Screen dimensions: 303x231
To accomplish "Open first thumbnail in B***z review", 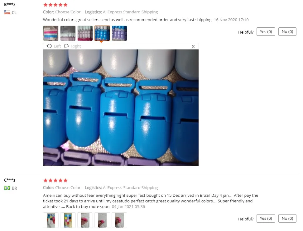I will pos(51,33).
